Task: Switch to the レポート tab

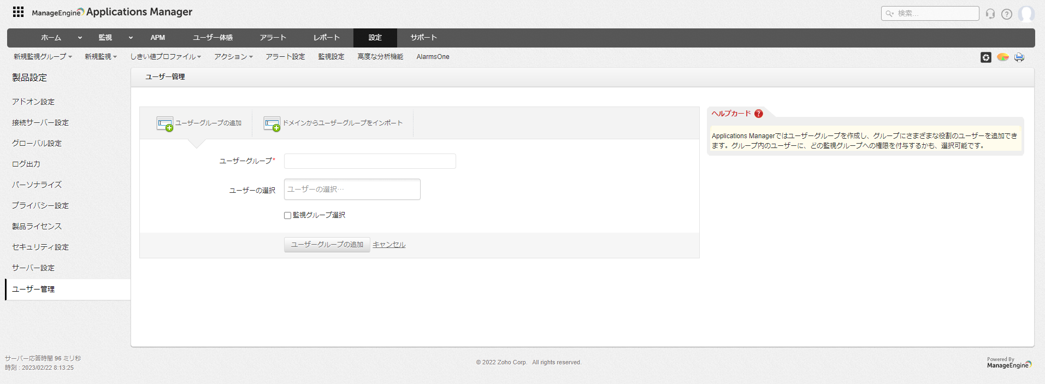Action: click(327, 38)
